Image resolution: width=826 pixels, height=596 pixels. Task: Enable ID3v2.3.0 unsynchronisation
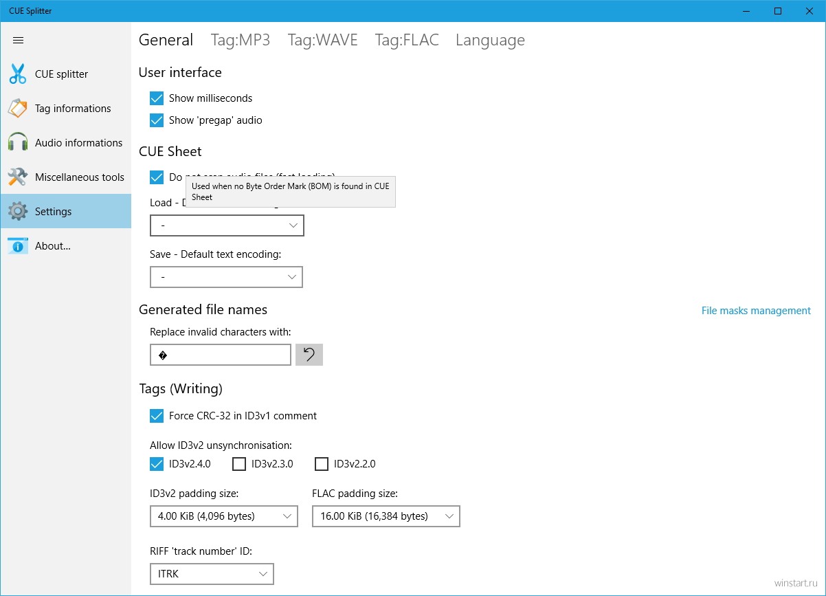click(x=239, y=464)
